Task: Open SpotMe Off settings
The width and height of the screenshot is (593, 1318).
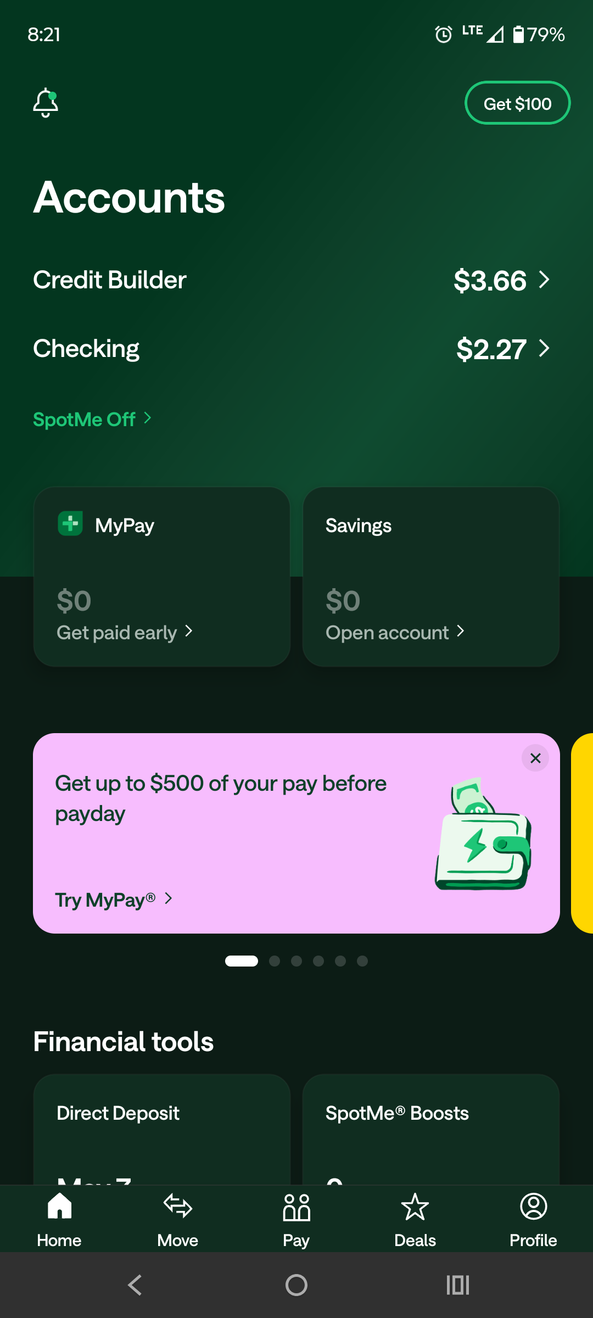Action: point(92,419)
